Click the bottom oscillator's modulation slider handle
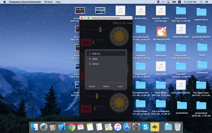The height and width of the screenshot is (133, 212). coord(95,109)
